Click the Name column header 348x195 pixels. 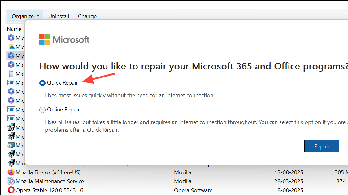click(14, 29)
